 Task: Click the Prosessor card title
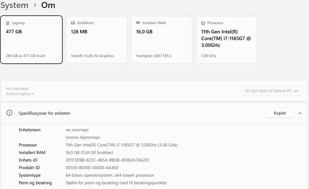coord(215,23)
